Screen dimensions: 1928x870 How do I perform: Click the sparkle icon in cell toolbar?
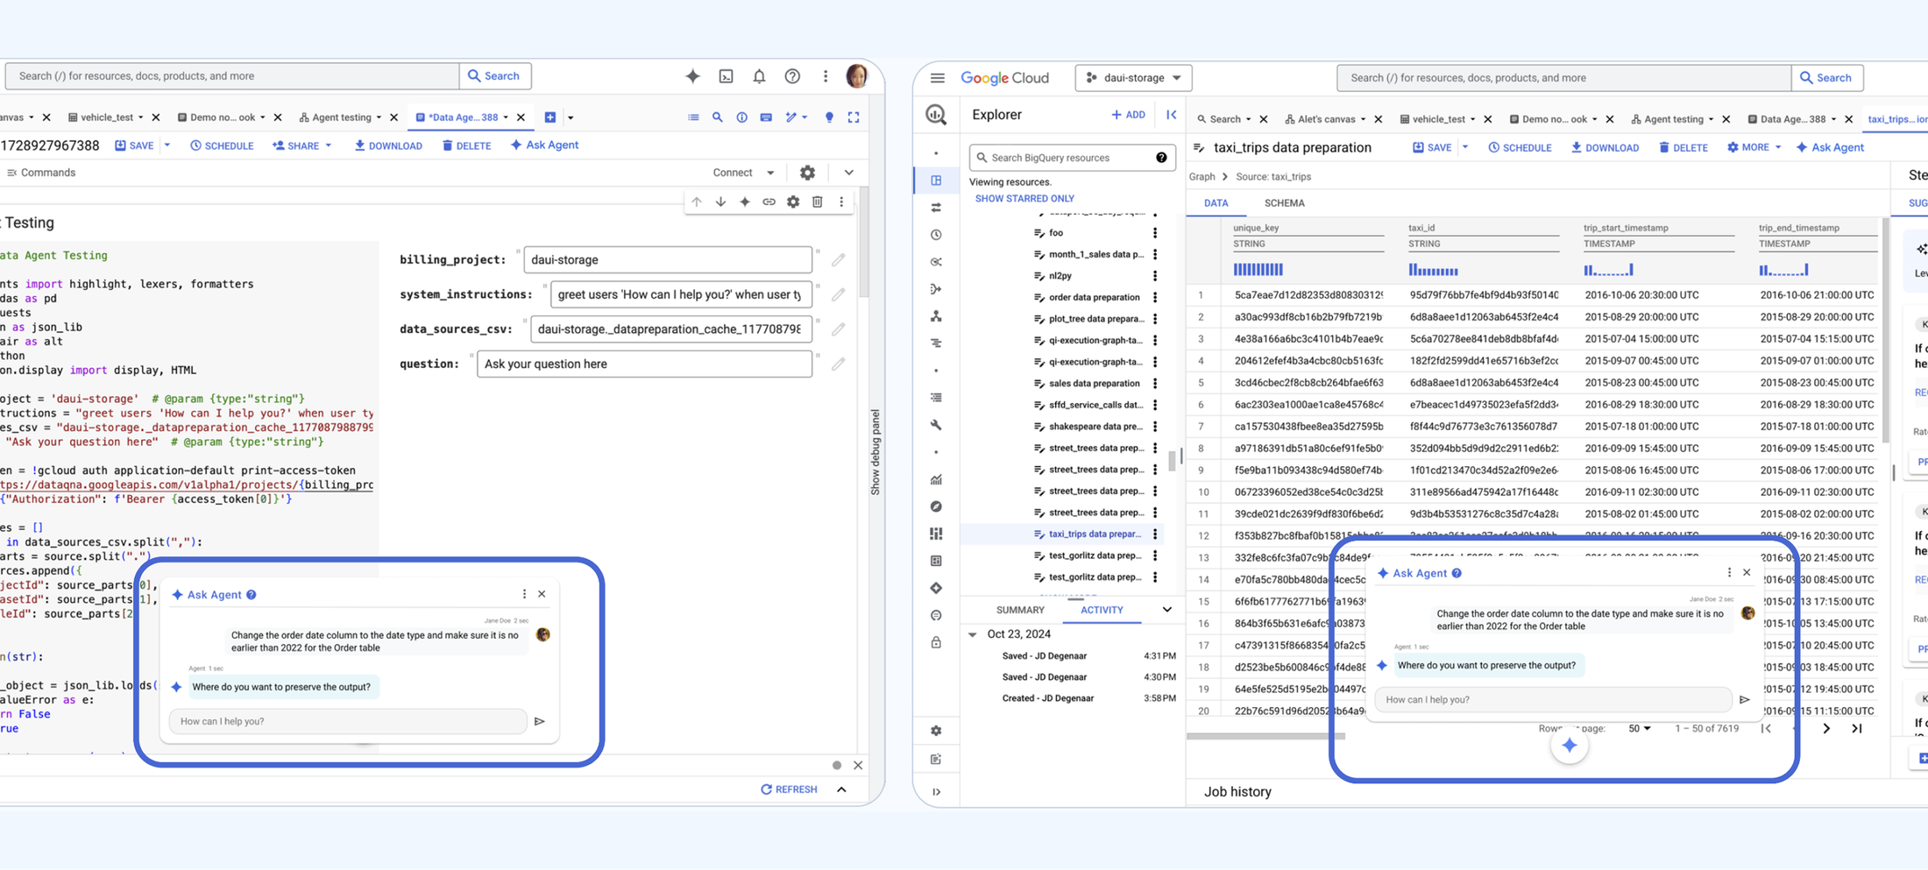[x=744, y=202]
